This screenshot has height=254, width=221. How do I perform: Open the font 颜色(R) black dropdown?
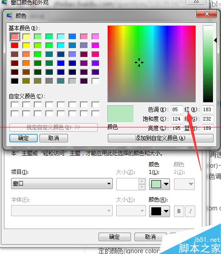[159, 211]
